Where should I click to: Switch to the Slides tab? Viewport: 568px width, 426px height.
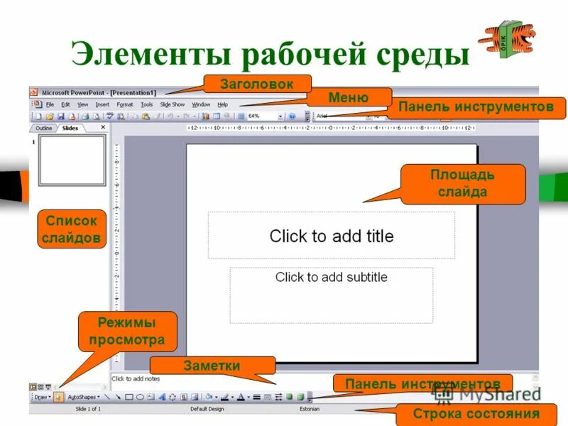click(70, 128)
